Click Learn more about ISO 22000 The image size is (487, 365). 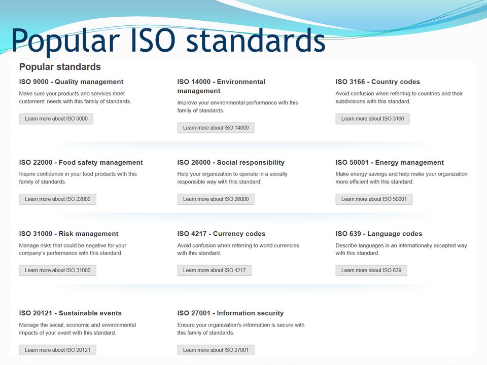coord(58,199)
